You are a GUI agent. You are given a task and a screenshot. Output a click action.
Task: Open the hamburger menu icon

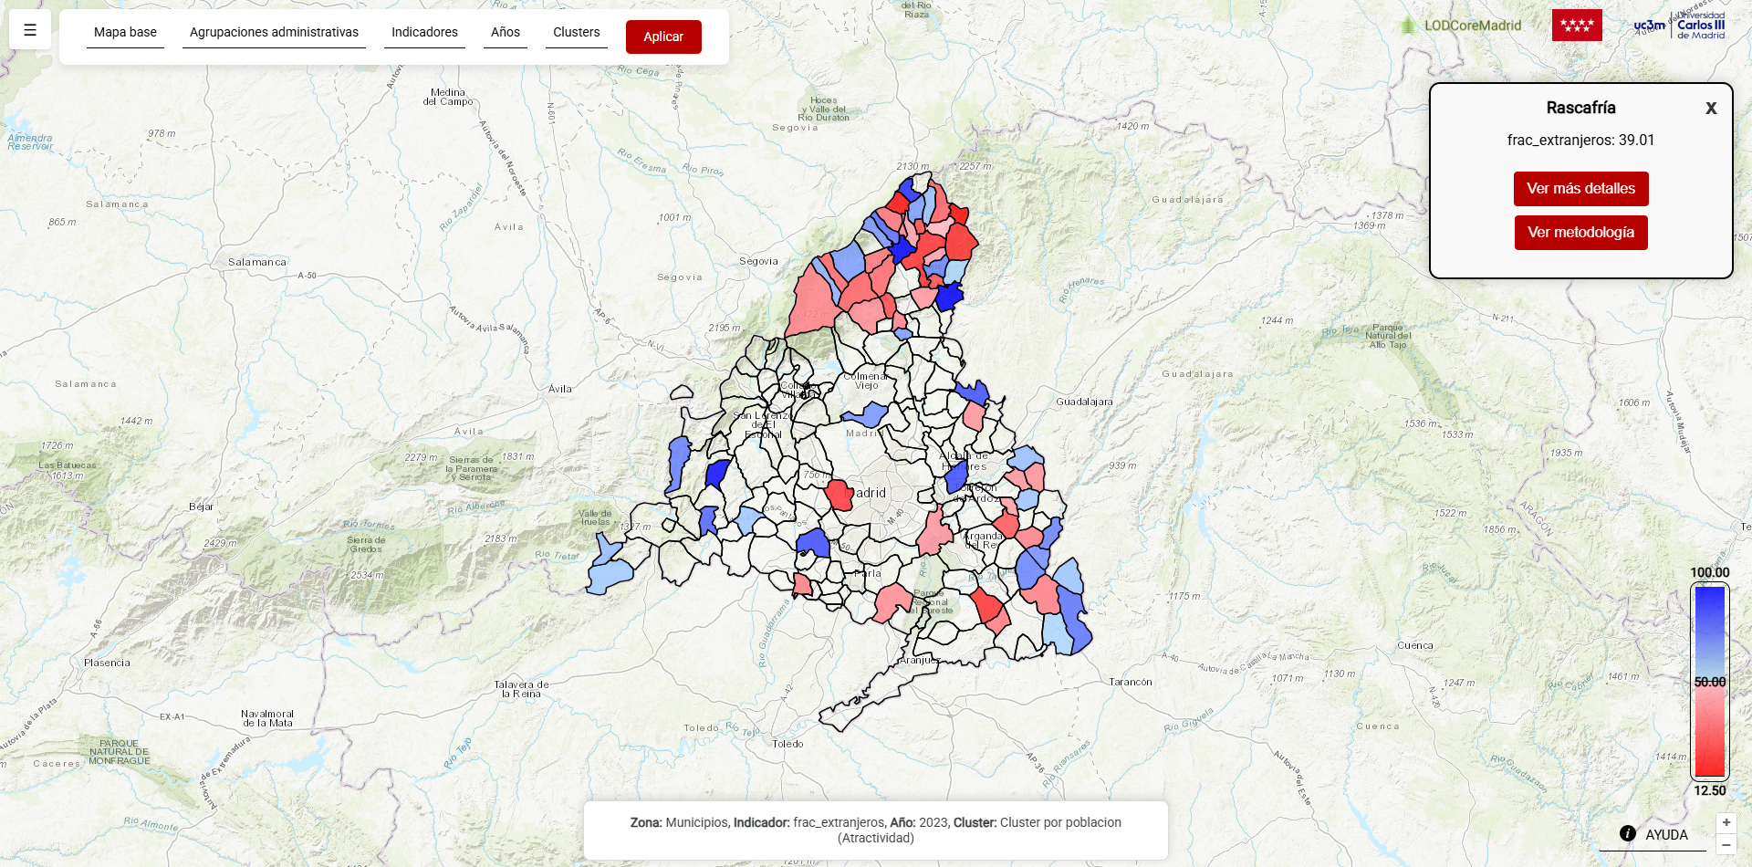pyautogui.click(x=30, y=30)
